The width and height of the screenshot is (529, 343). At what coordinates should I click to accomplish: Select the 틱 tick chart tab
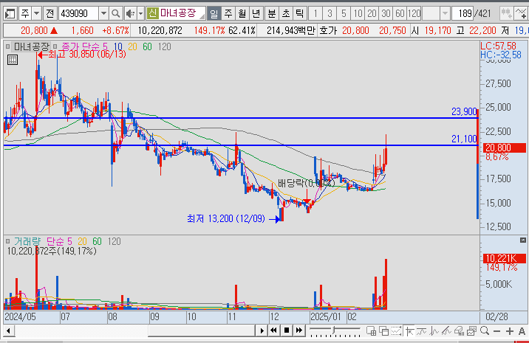tap(299, 13)
